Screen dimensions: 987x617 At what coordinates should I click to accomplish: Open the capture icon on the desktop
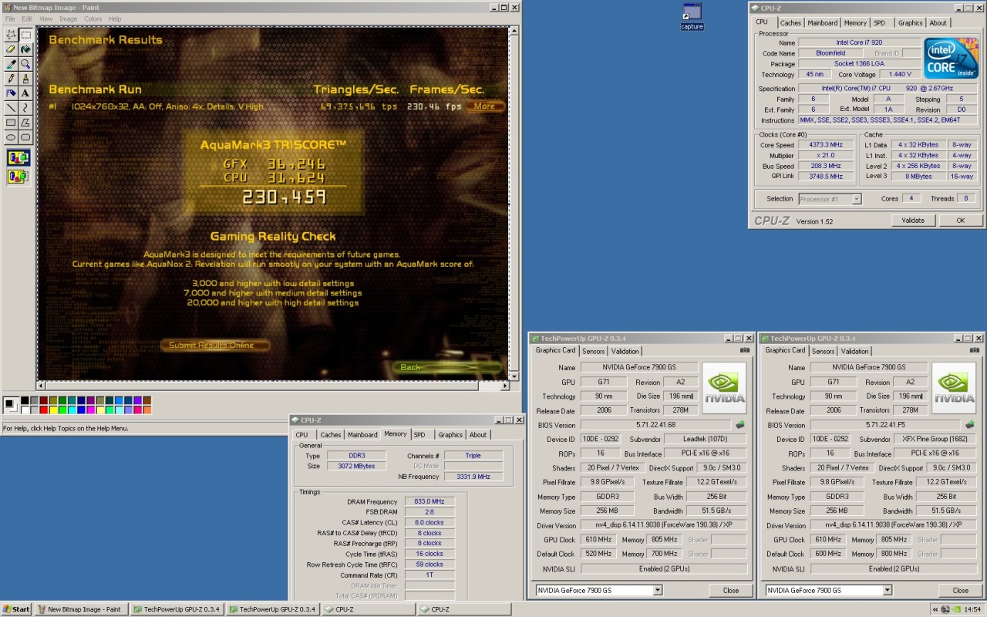pos(692,16)
